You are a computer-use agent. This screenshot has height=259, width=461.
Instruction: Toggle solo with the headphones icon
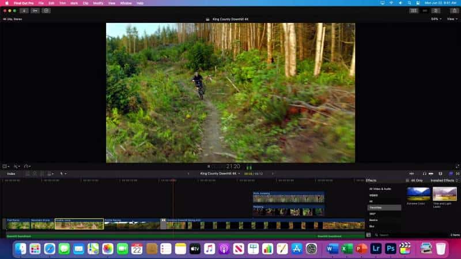pos(424,174)
